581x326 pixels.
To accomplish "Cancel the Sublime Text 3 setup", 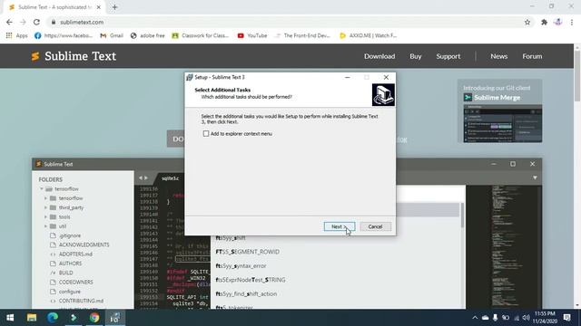I will [375, 226].
